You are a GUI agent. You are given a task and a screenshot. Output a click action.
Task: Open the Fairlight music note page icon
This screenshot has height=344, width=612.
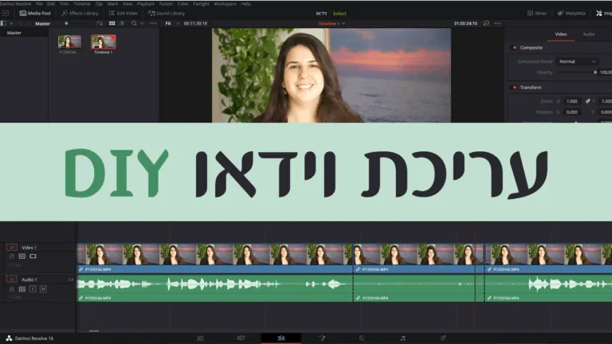pyautogui.click(x=402, y=338)
